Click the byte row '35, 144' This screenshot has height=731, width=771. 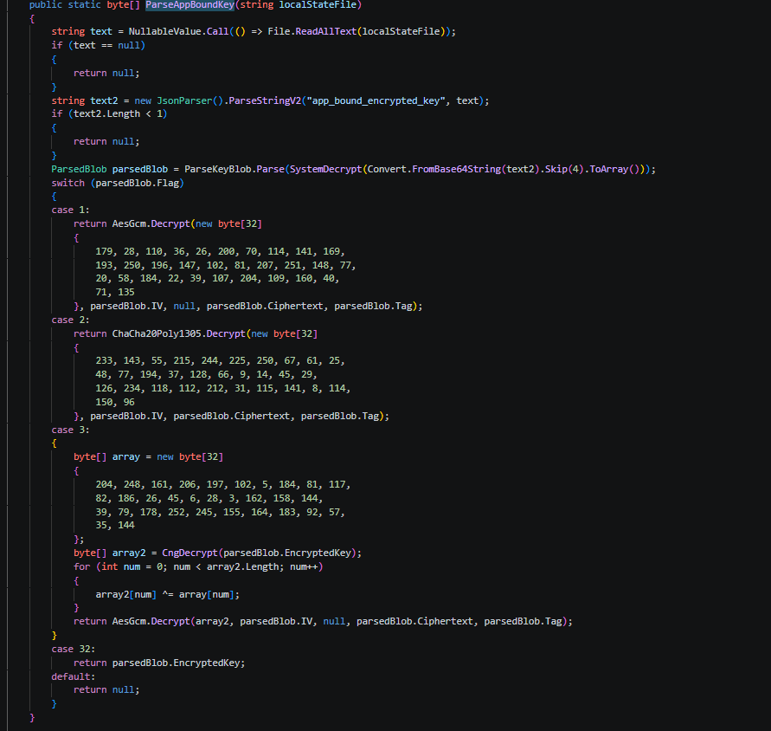click(x=115, y=525)
